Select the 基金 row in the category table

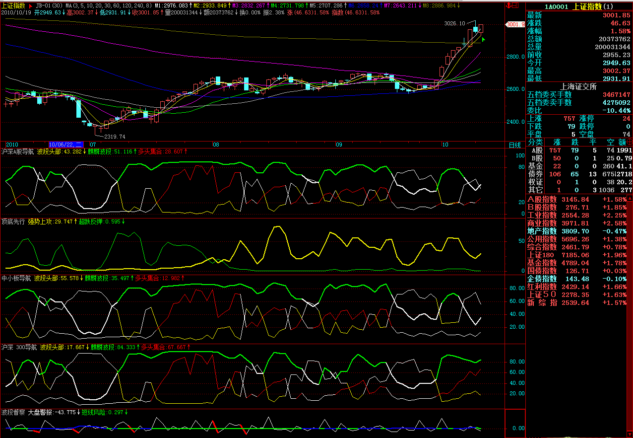[579, 166]
